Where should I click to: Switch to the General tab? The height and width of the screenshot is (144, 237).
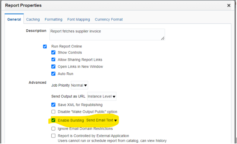pos(14,19)
